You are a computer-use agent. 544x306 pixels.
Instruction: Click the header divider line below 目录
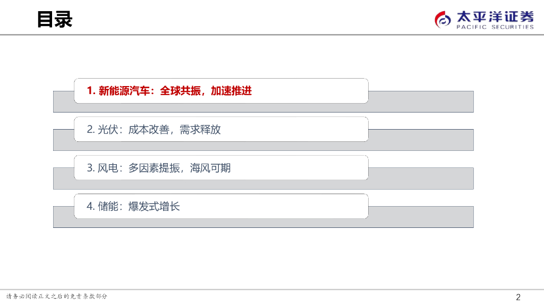(272, 35)
